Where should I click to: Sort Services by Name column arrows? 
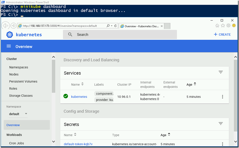point(83,84)
